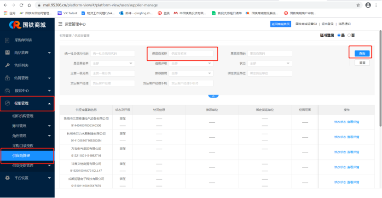Image resolution: width=382 pixels, height=198 pixels.
Task: Select 是 for 证书登录
Action: 339,35
